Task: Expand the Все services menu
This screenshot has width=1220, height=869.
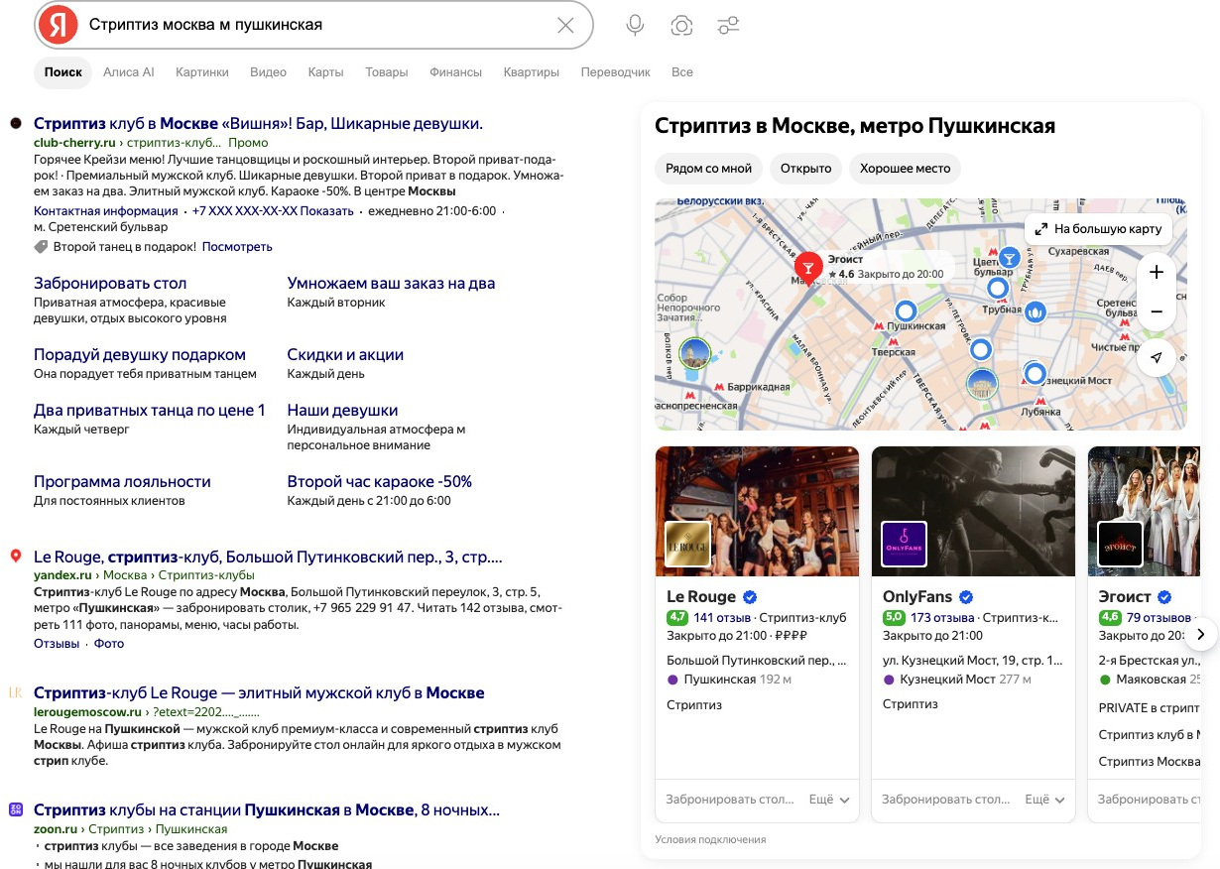Action: (681, 72)
